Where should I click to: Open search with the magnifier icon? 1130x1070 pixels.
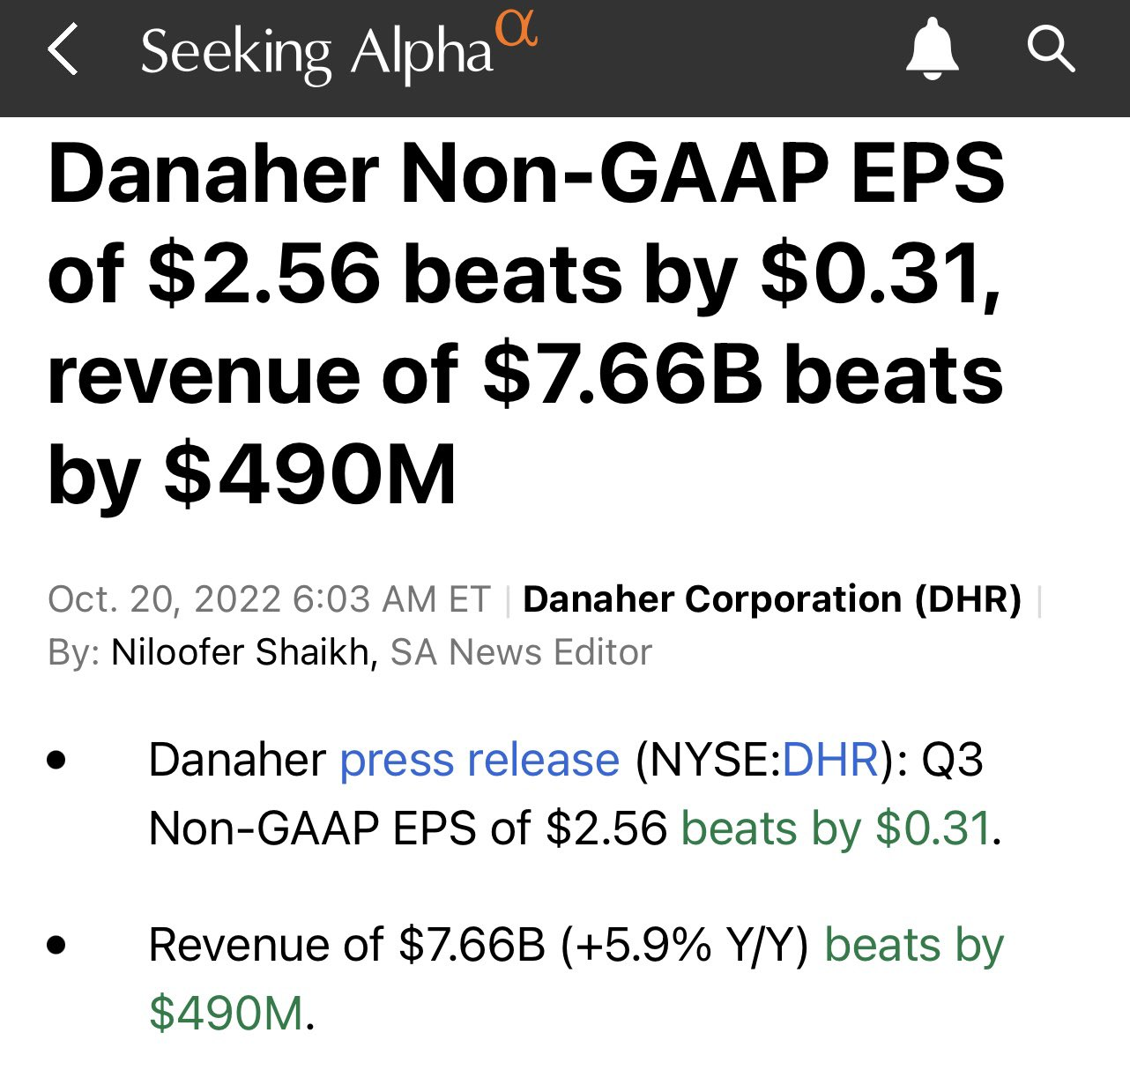1051,48
